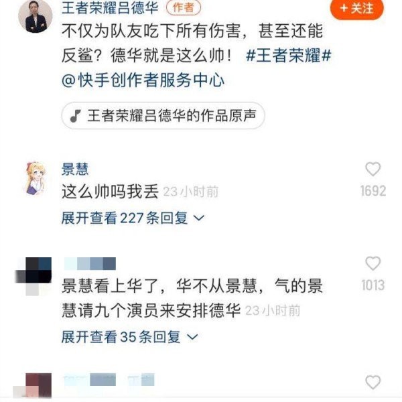Open the anime girl avatar of 景慧
The height and width of the screenshot is (402, 402).
(x=35, y=178)
